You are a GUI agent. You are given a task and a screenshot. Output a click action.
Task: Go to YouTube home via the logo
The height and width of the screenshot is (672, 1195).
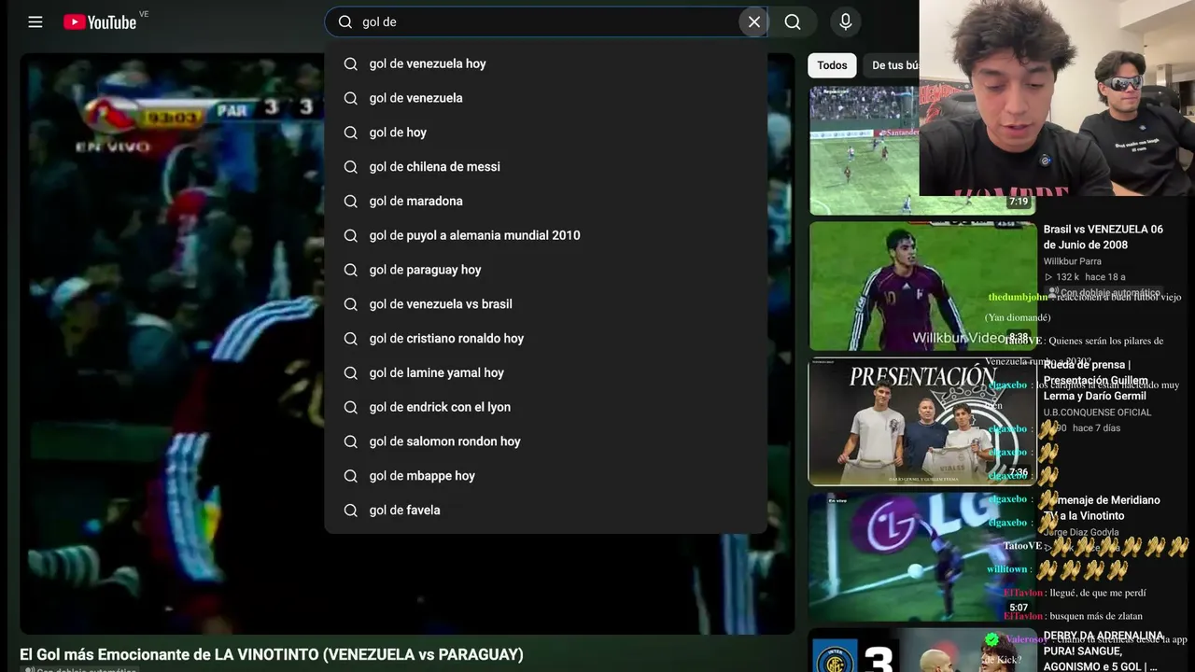tap(100, 22)
